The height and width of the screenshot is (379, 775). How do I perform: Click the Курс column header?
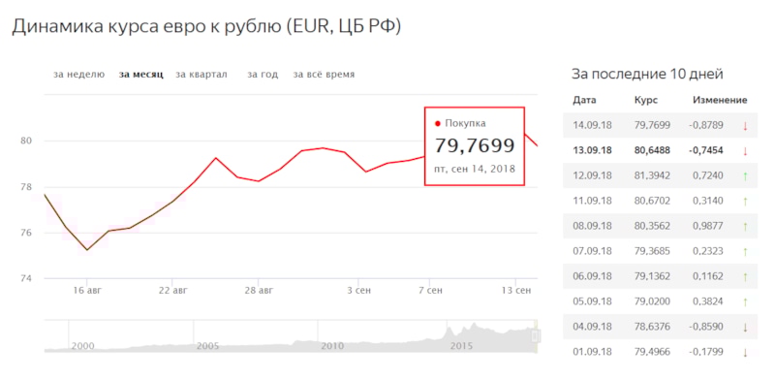point(645,100)
